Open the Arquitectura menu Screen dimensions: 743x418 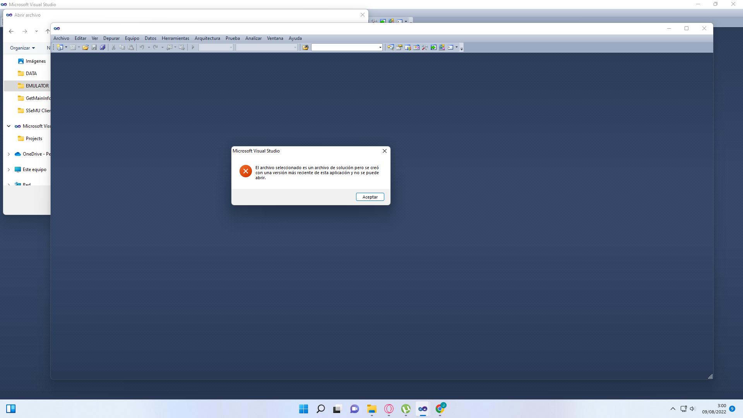(x=207, y=38)
